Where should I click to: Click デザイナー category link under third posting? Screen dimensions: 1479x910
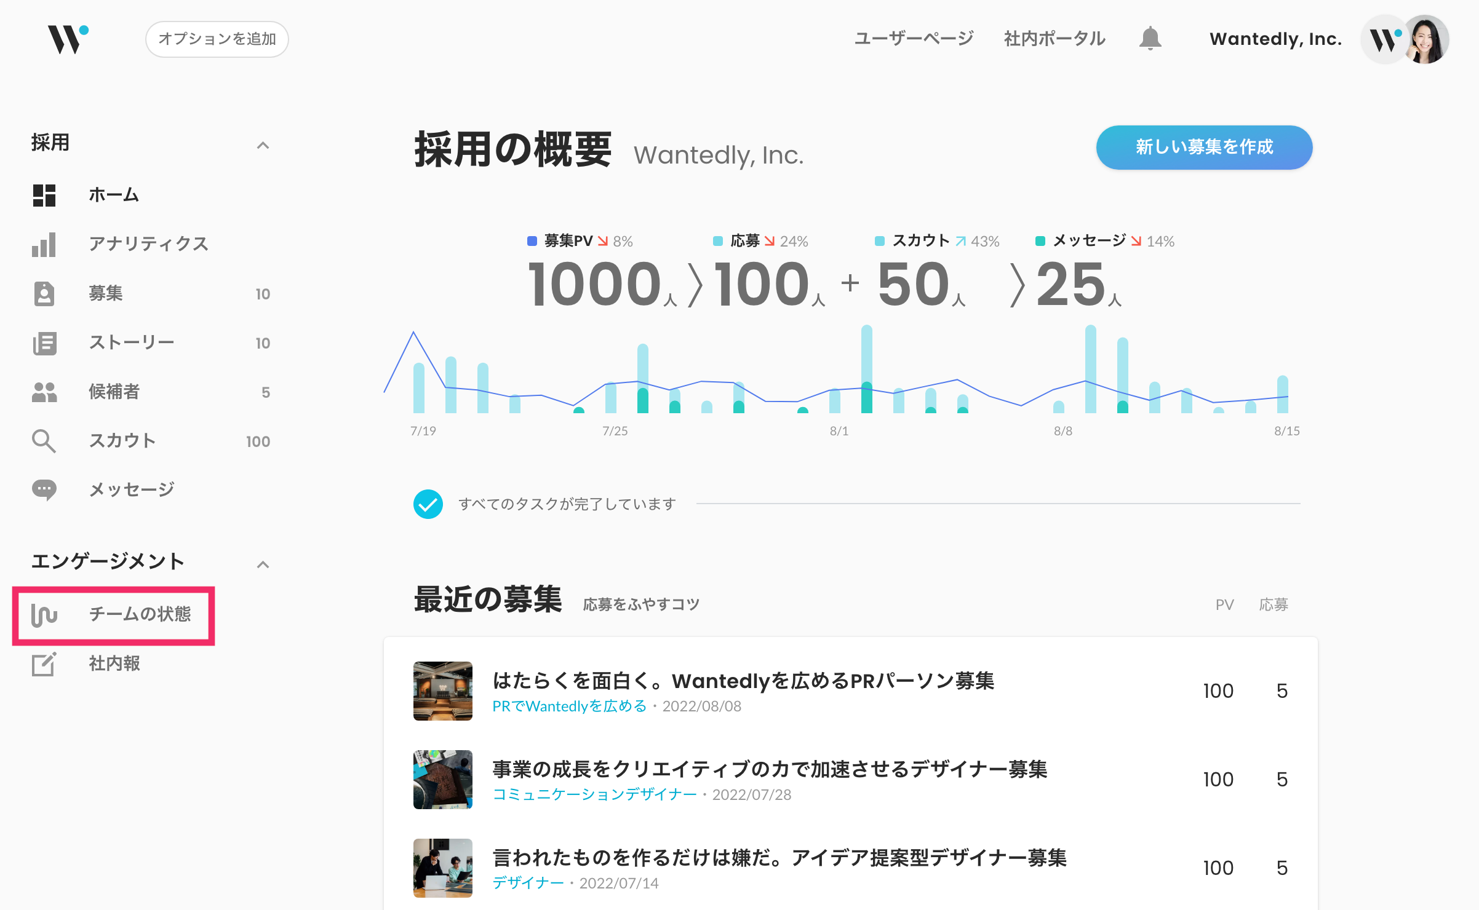point(528,884)
